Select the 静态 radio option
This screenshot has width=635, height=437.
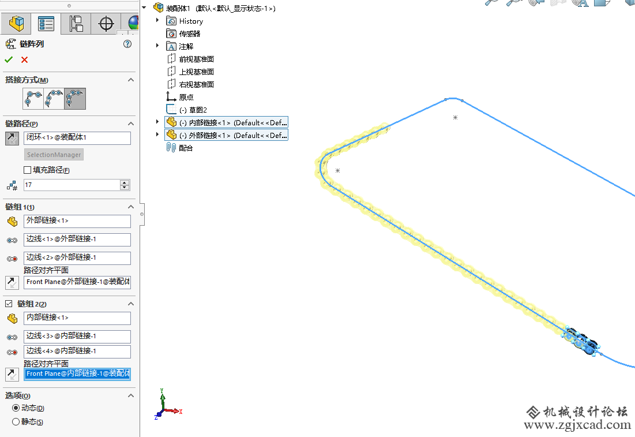[16, 421]
